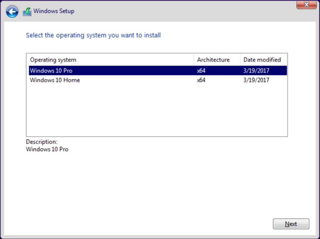Close the Windows Setup window
This screenshot has width=320, height=239.
(x=306, y=5)
